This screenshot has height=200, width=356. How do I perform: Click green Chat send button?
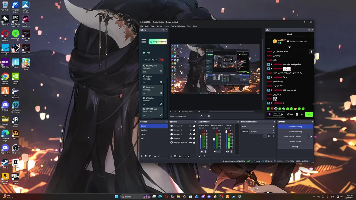pyautogui.click(x=309, y=114)
